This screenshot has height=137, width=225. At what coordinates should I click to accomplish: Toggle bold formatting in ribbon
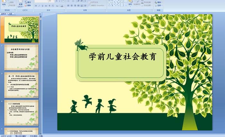36,6
